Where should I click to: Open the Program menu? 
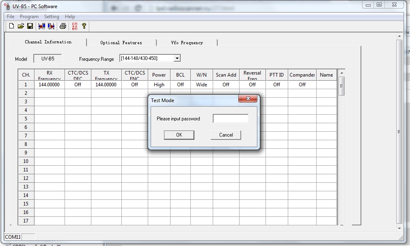click(x=29, y=17)
